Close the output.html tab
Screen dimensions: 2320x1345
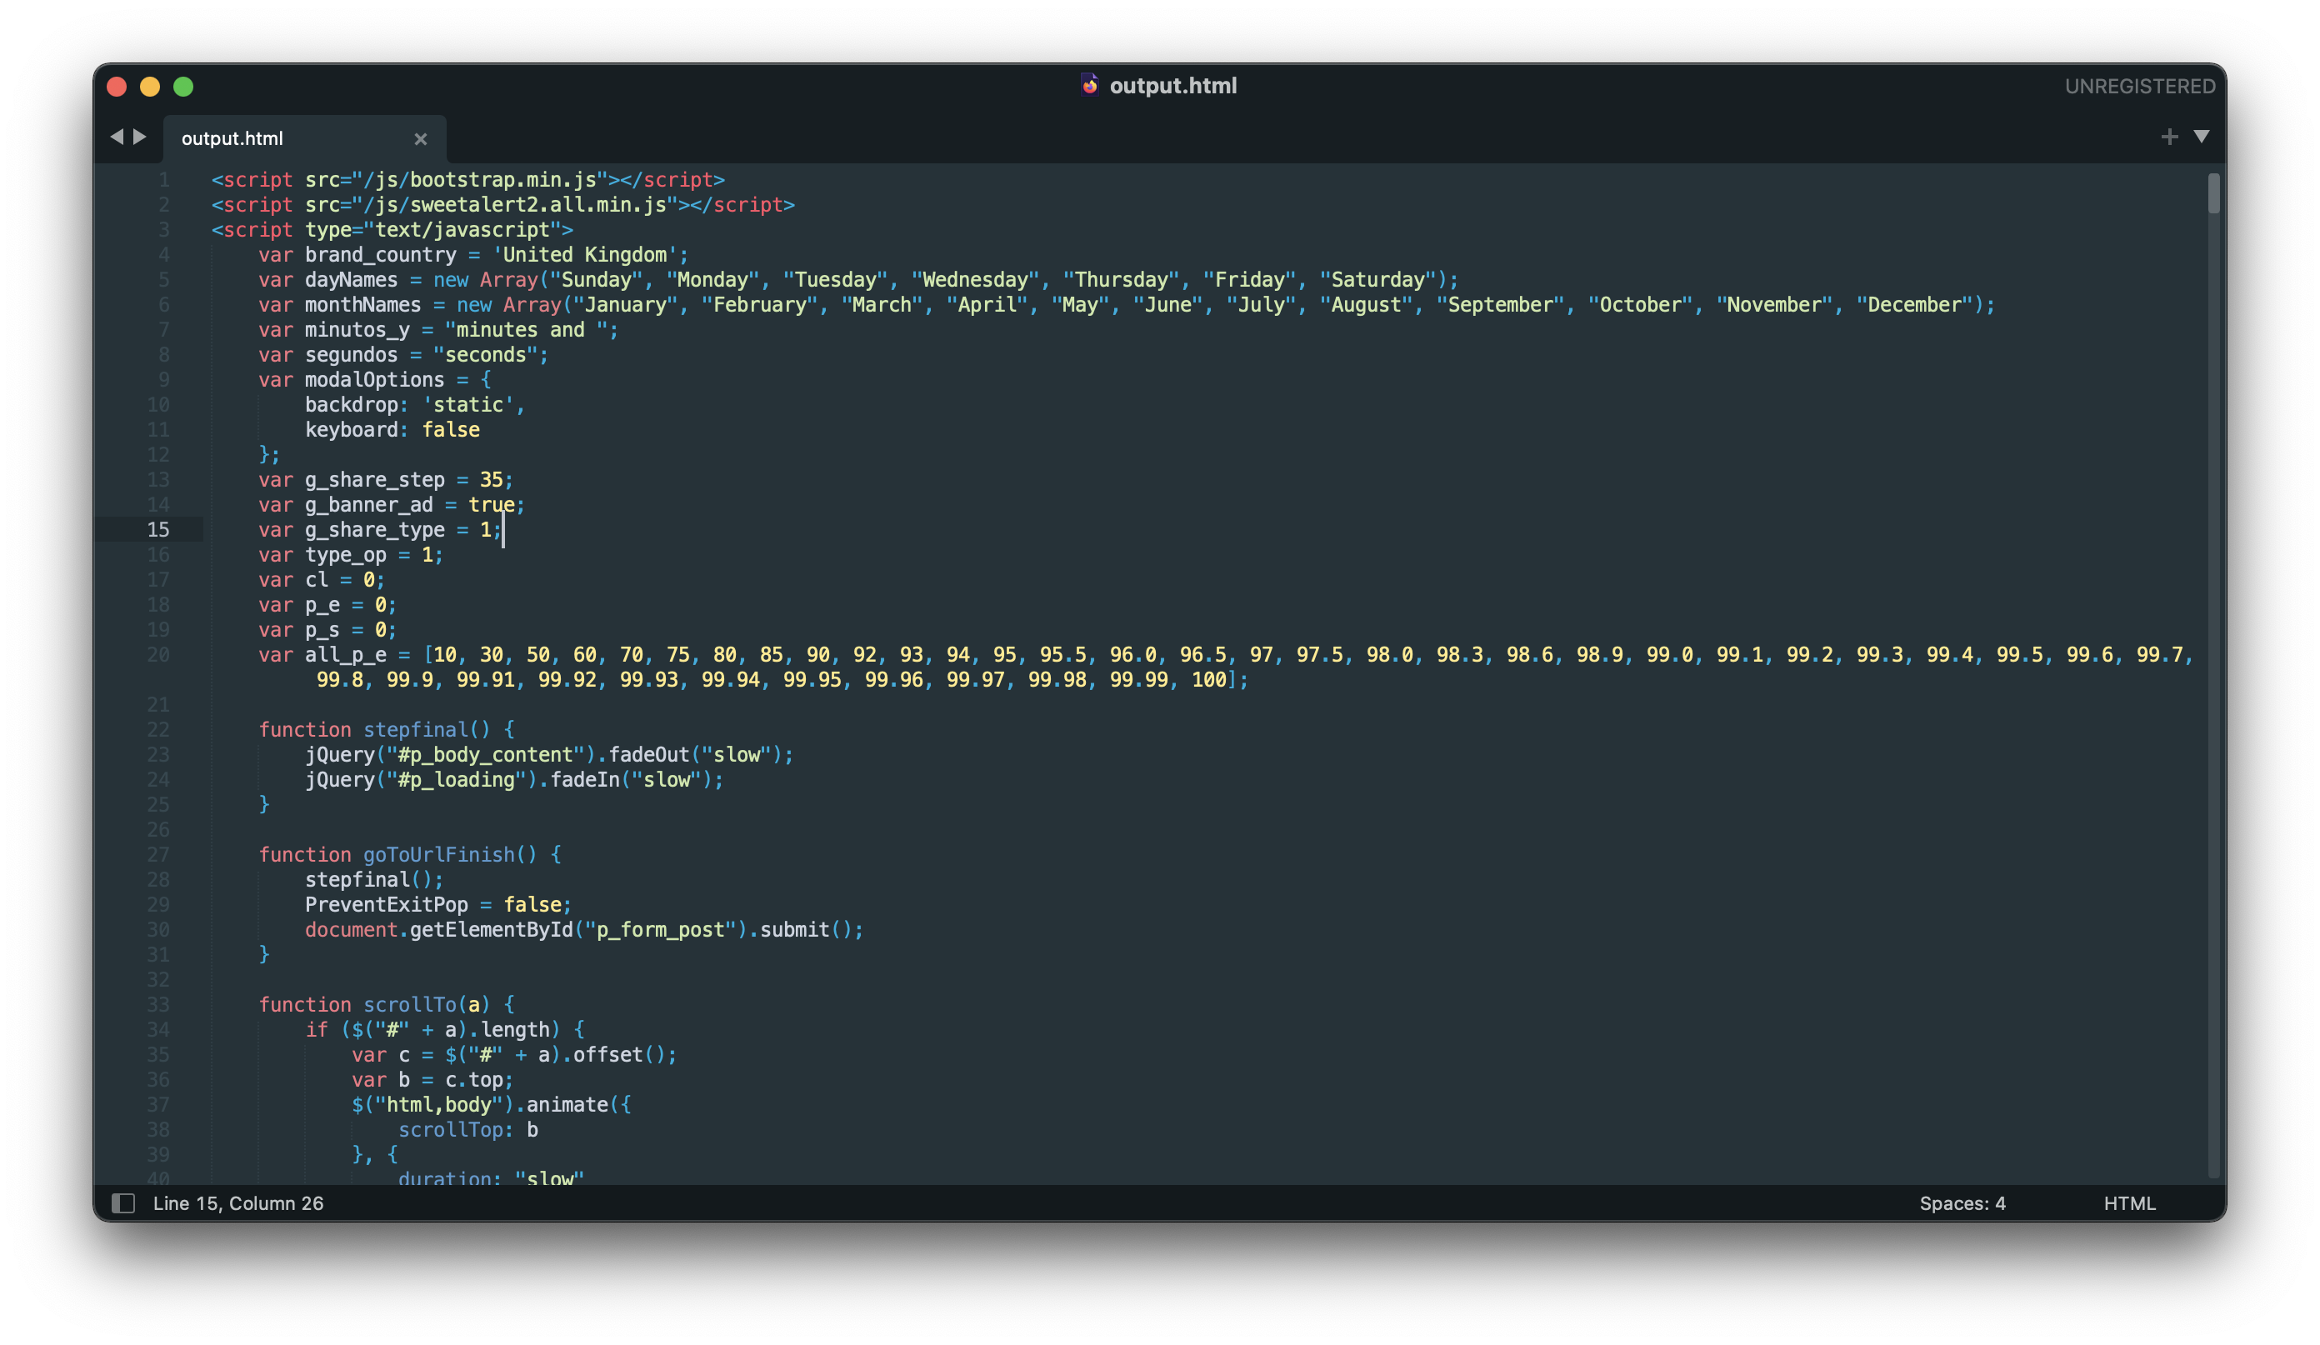pyautogui.click(x=421, y=139)
